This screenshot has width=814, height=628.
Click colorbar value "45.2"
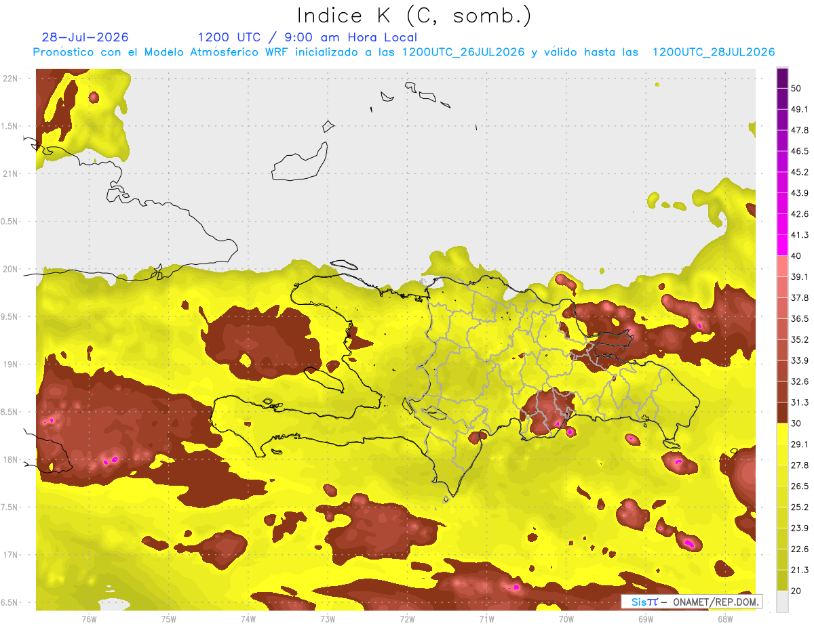[800, 172]
